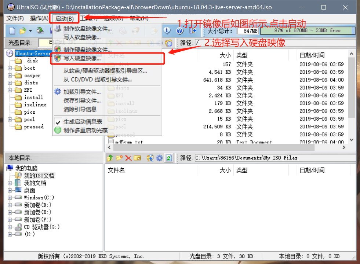Click upper 大小 column header

tap(215, 55)
